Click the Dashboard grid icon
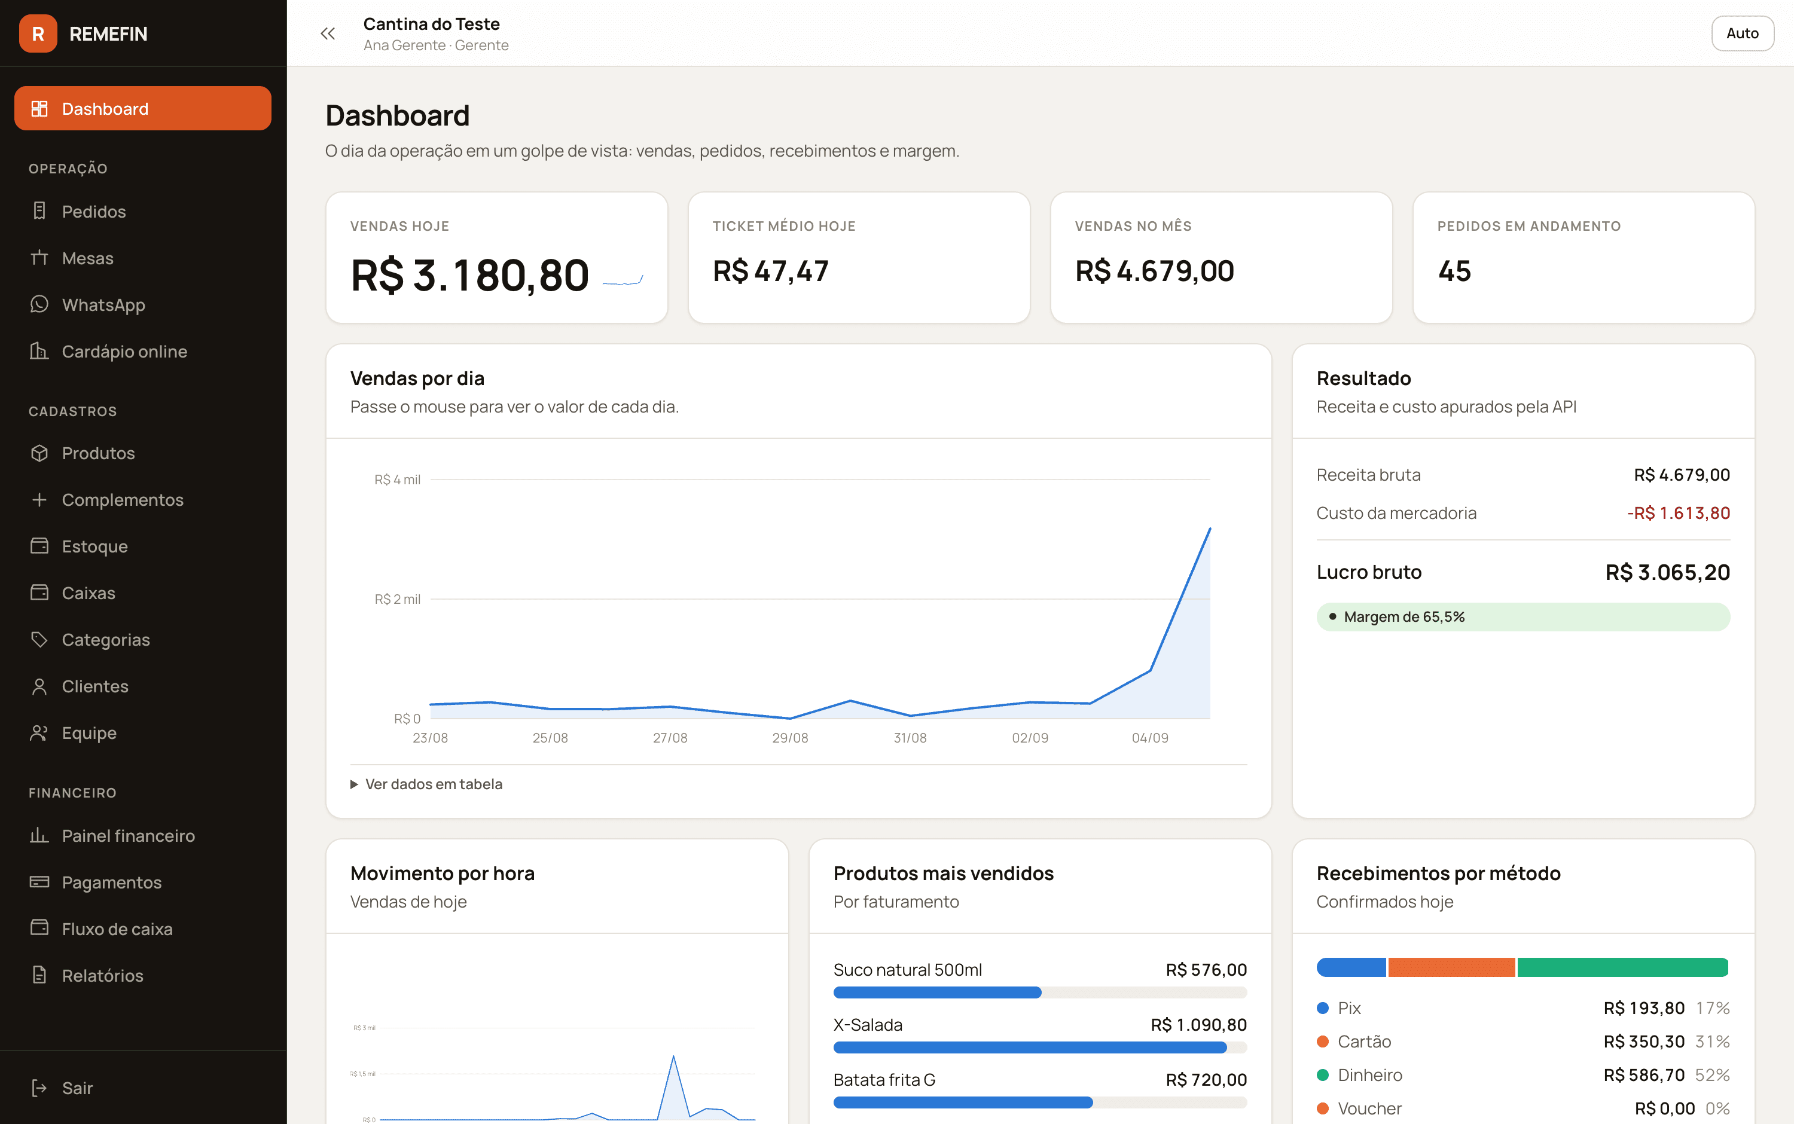Screen dimensions: 1794x1124 point(39,109)
